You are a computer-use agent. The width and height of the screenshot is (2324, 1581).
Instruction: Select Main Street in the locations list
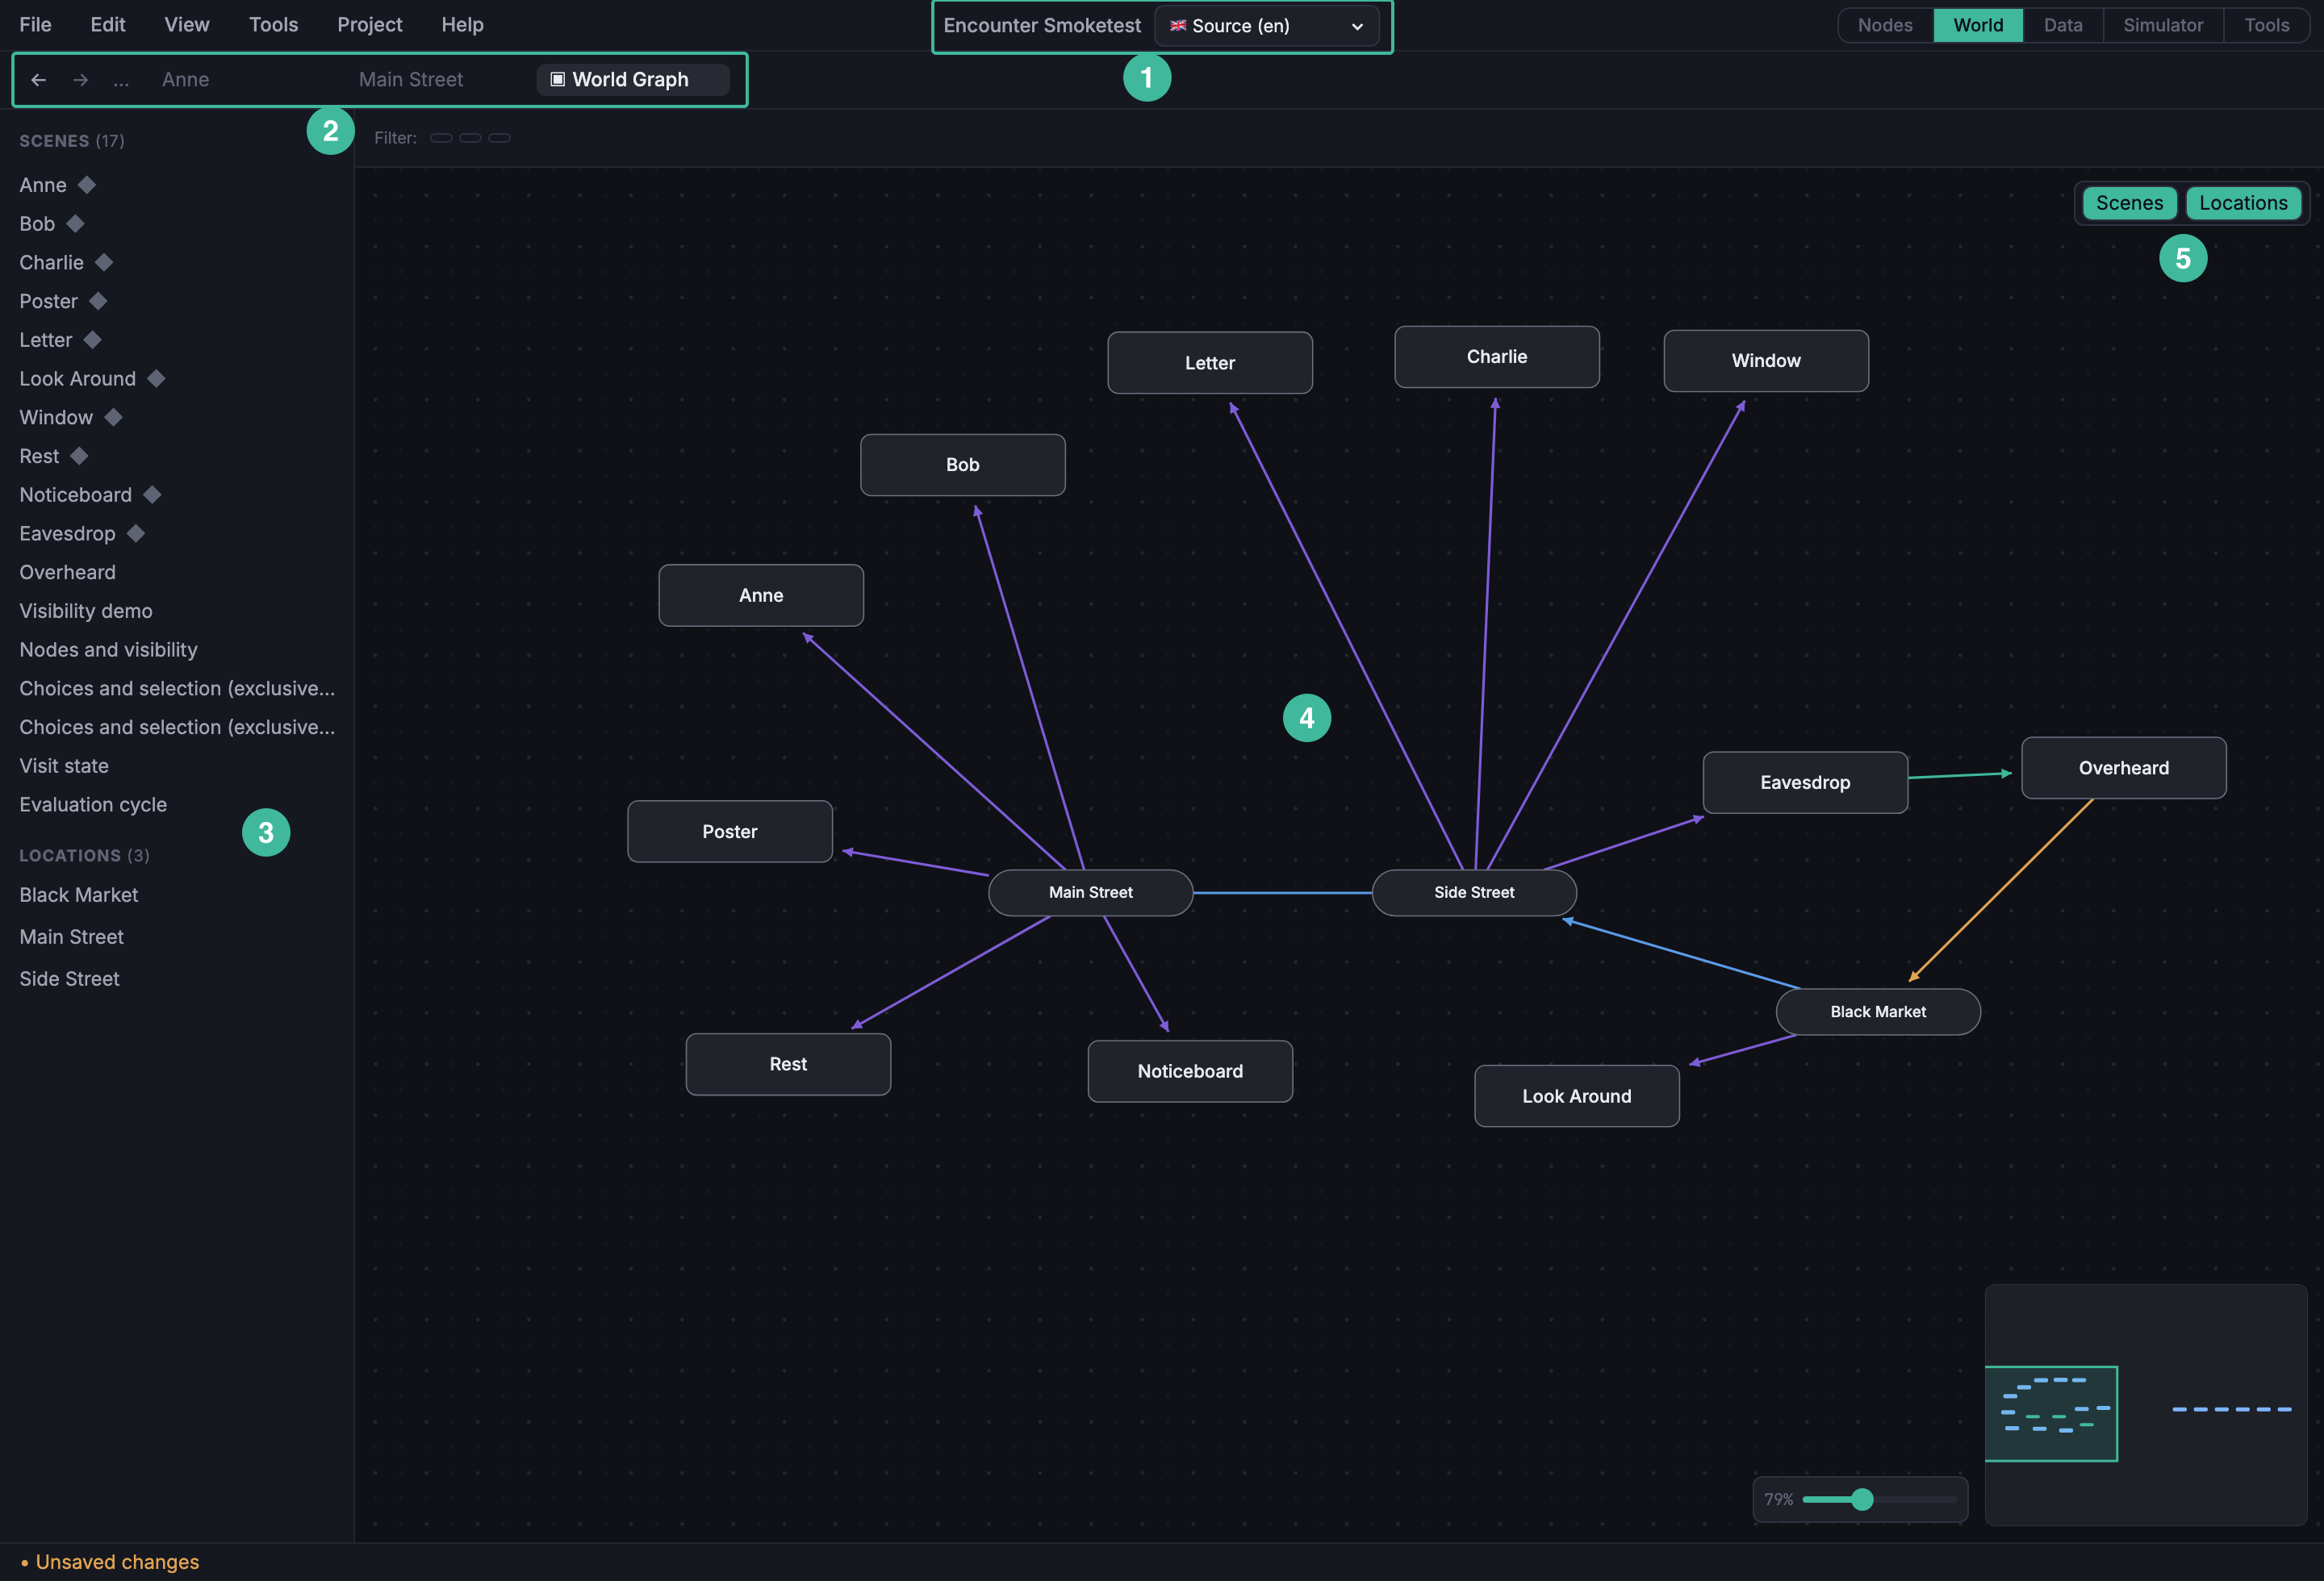[x=72, y=937]
